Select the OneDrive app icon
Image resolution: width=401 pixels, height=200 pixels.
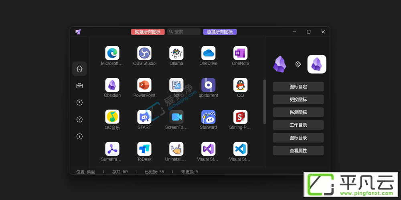(209, 53)
